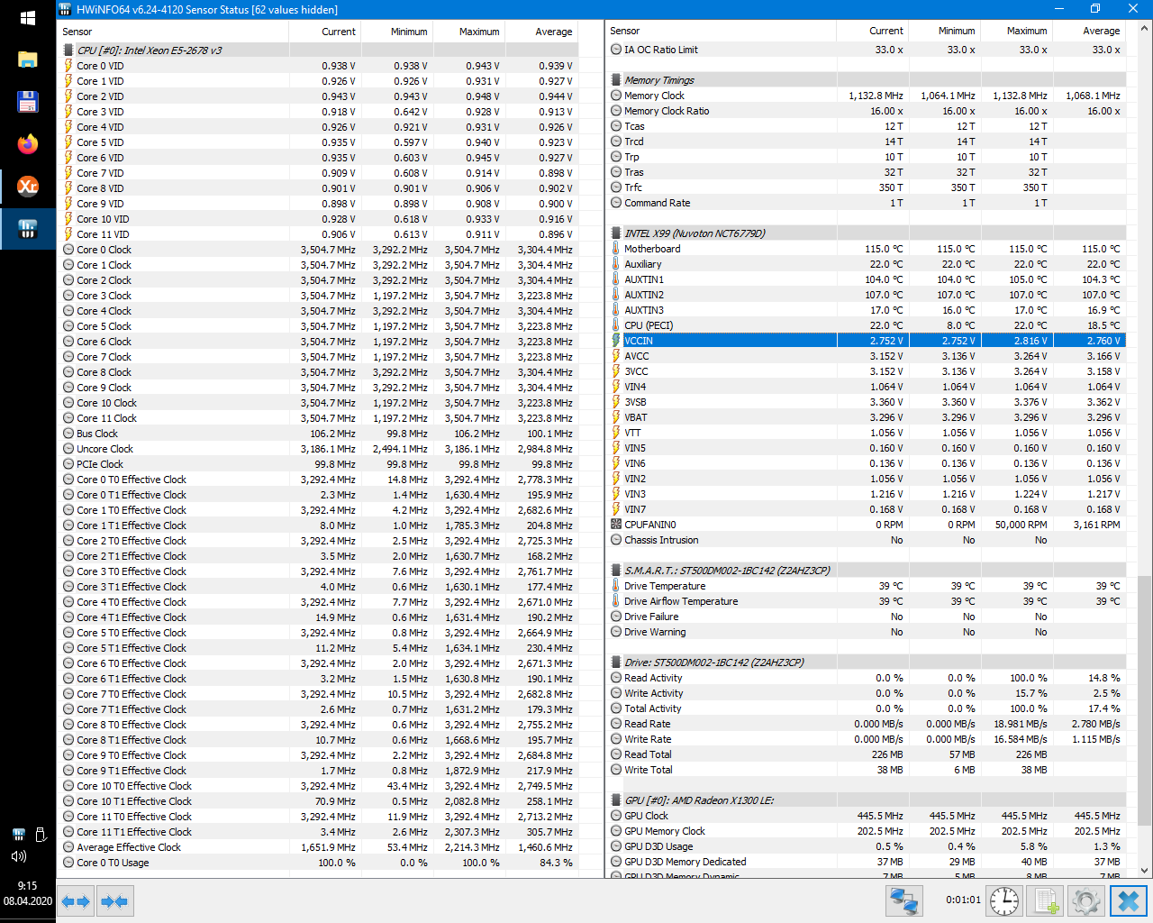Screen dimensions: 1153x923
Task: Click the icon beside Memory Timings header
Action: point(616,80)
